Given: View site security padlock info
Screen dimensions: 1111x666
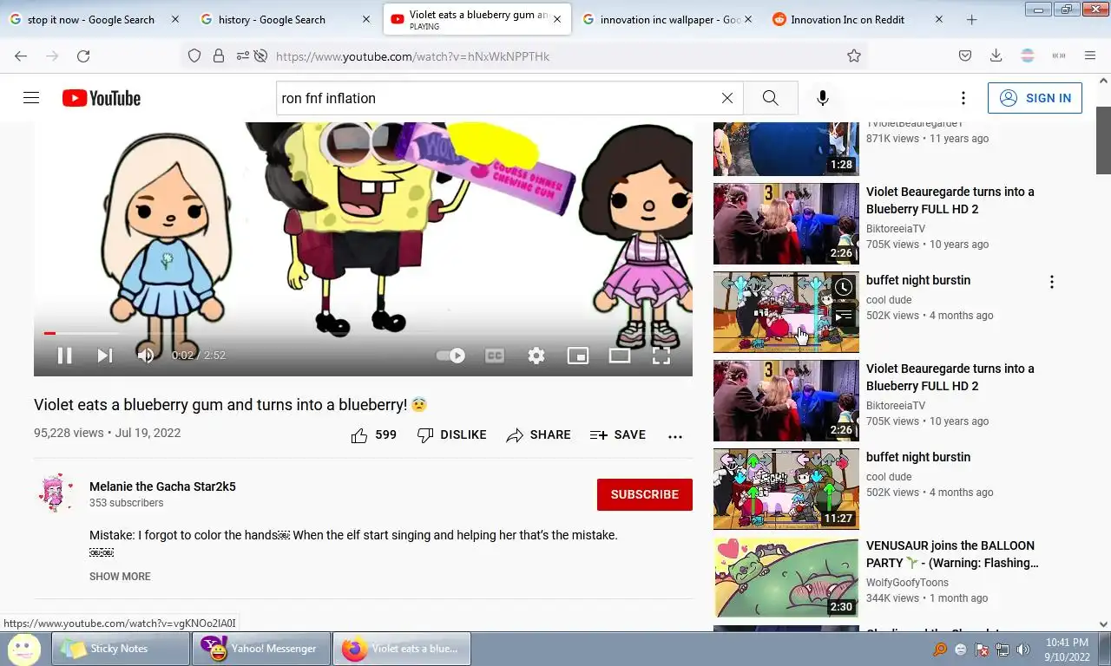Looking at the screenshot, I should point(219,56).
